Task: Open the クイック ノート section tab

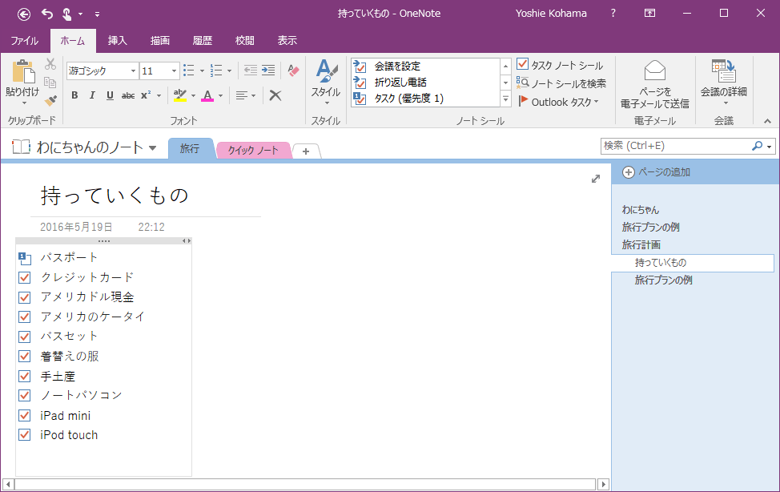Action: [x=253, y=150]
